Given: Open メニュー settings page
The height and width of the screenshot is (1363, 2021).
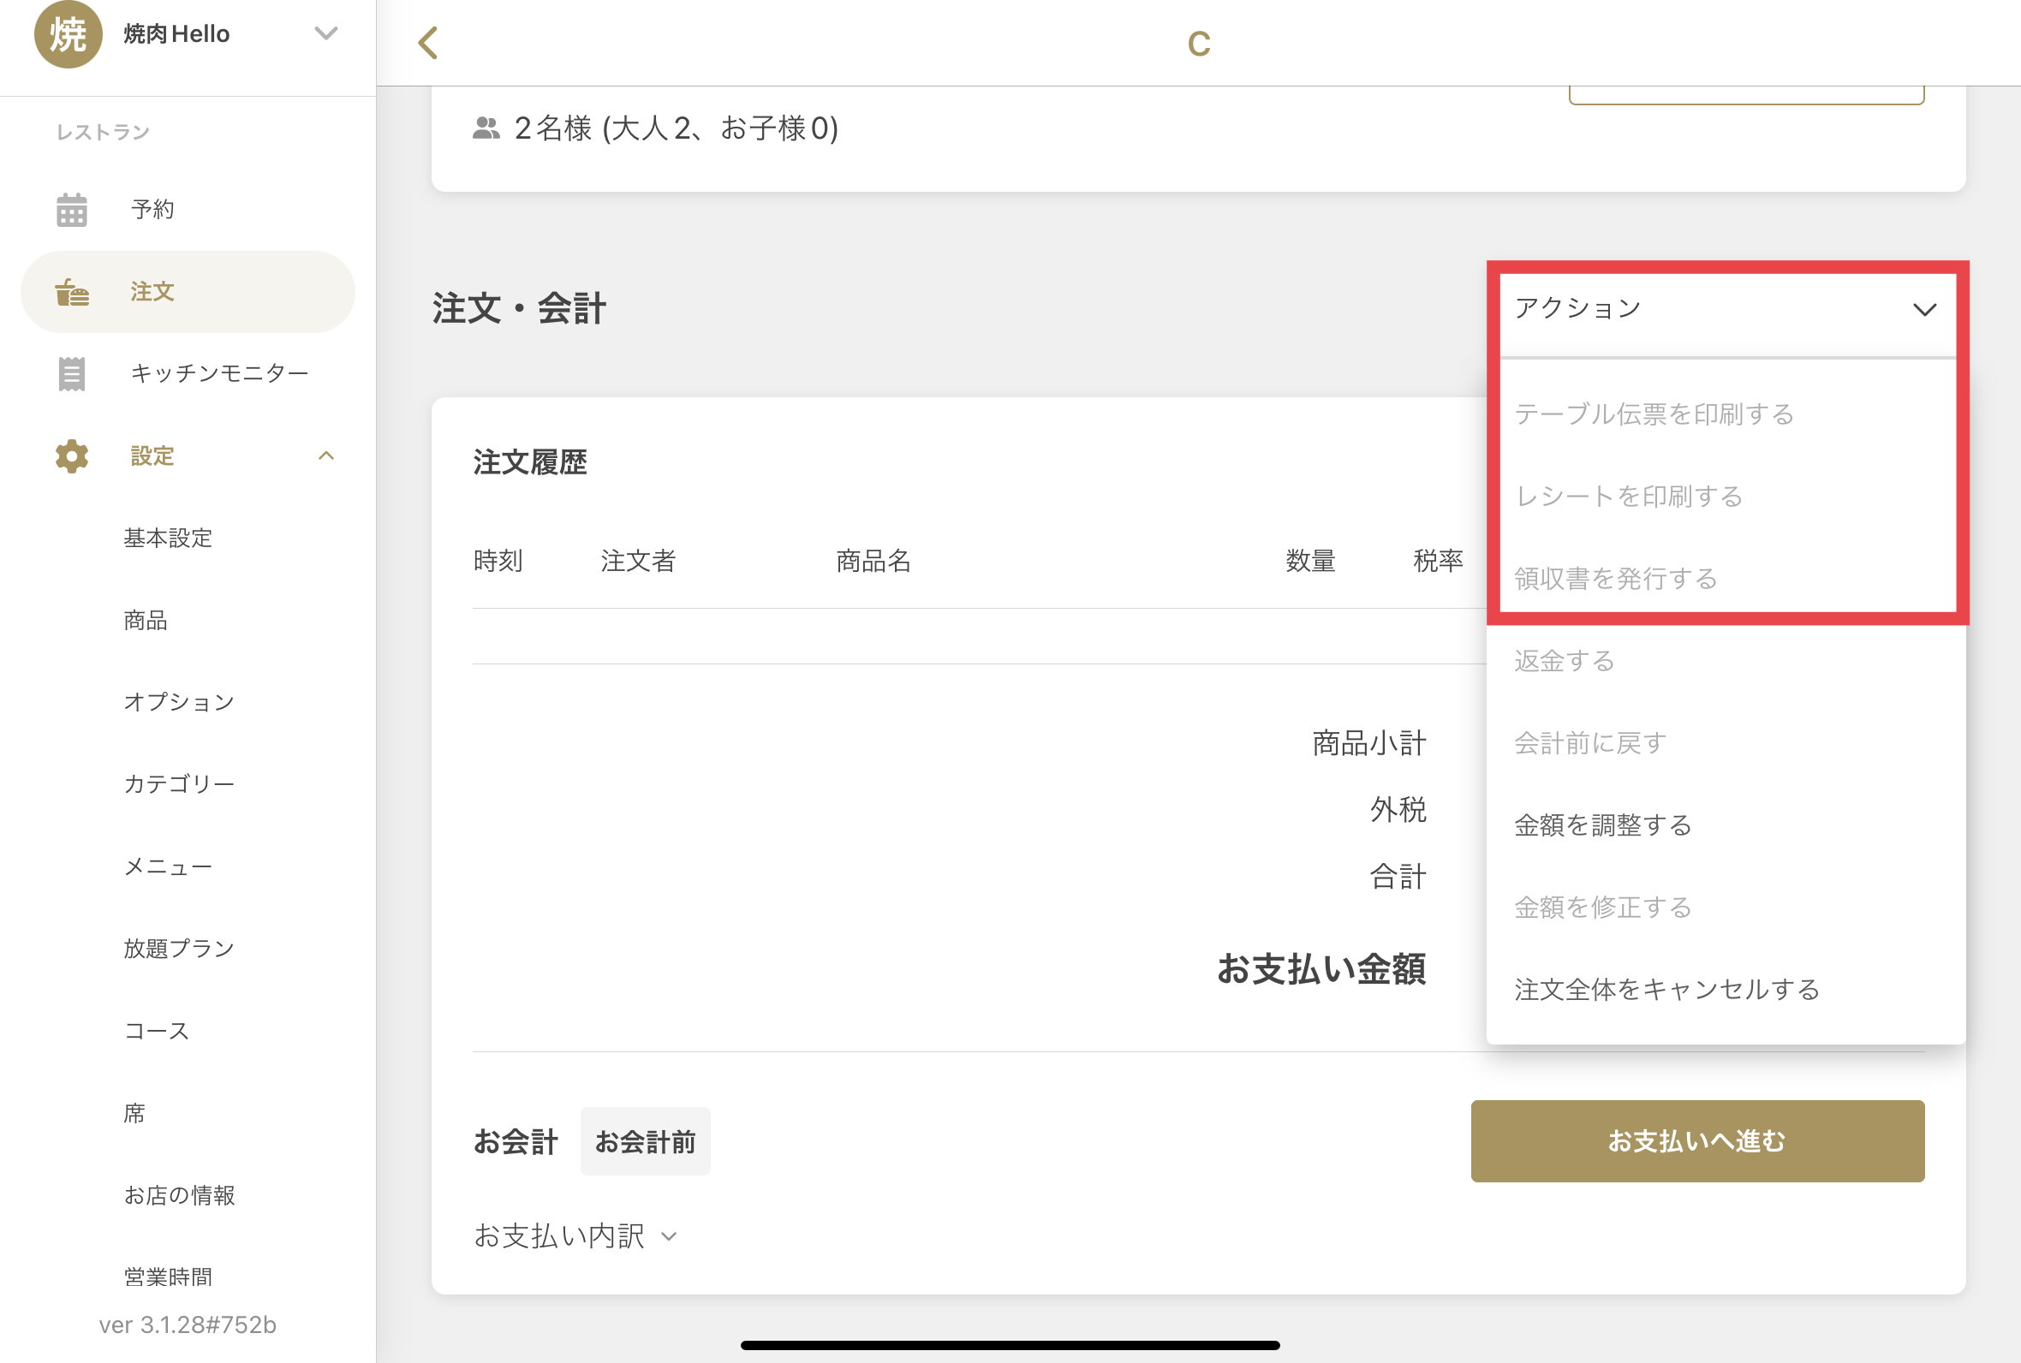Looking at the screenshot, I should [168, 866].
